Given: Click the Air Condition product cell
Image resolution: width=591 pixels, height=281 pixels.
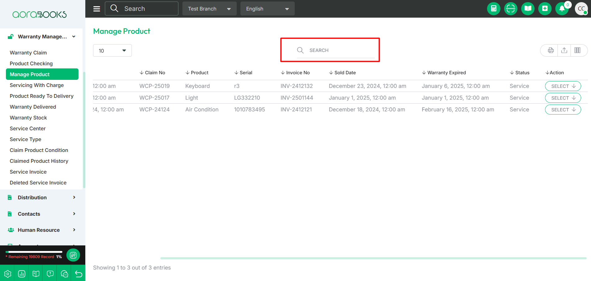Looking at the screenshot, I should click(202, 110).
